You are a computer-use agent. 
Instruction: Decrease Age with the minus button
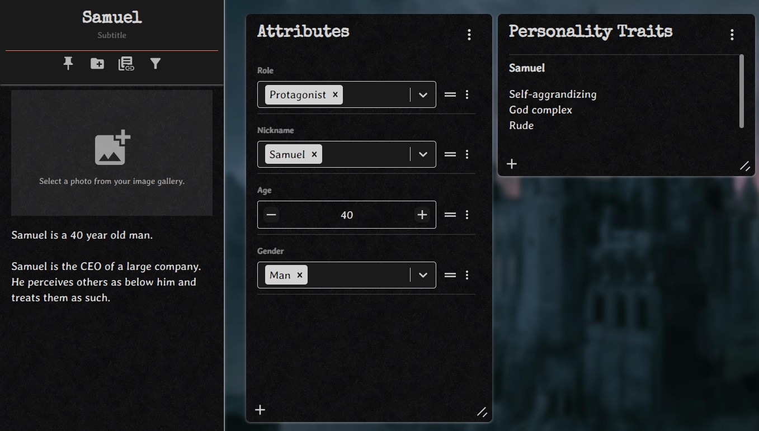pyautogui.click(x=271, y=215)
